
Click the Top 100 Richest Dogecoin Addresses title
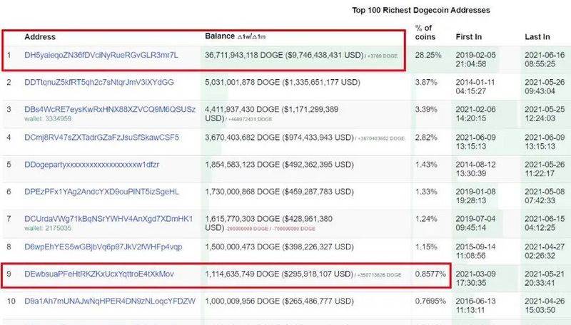421,10
